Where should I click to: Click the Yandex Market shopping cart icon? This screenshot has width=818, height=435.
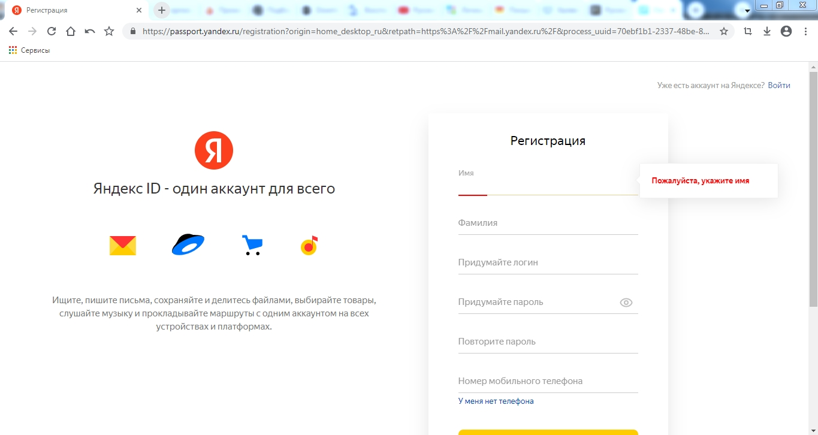[252, 246]
